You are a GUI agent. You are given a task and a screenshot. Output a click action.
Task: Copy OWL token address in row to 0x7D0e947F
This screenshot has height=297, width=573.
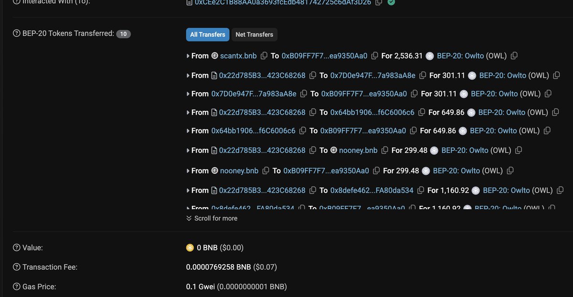coord(556,75)
